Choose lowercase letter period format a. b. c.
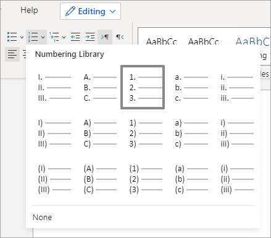The height and width of the screenshot is (238, 271). pos(191,88)
